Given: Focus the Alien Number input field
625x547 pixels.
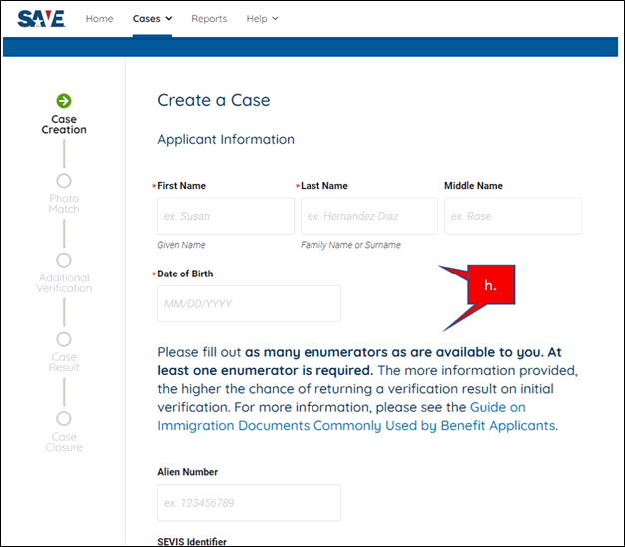Looking at the screenshot, I should (250, 503).
